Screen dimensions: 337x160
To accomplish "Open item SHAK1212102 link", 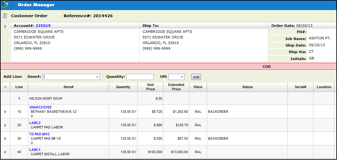I will coord(40,107).
